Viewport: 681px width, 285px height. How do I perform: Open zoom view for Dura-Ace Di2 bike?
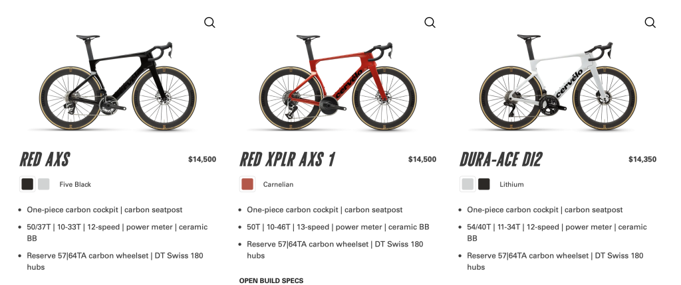click(x=650, y=23)
